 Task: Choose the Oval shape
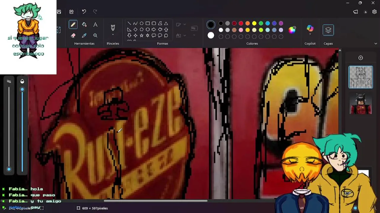click(141, 23)
